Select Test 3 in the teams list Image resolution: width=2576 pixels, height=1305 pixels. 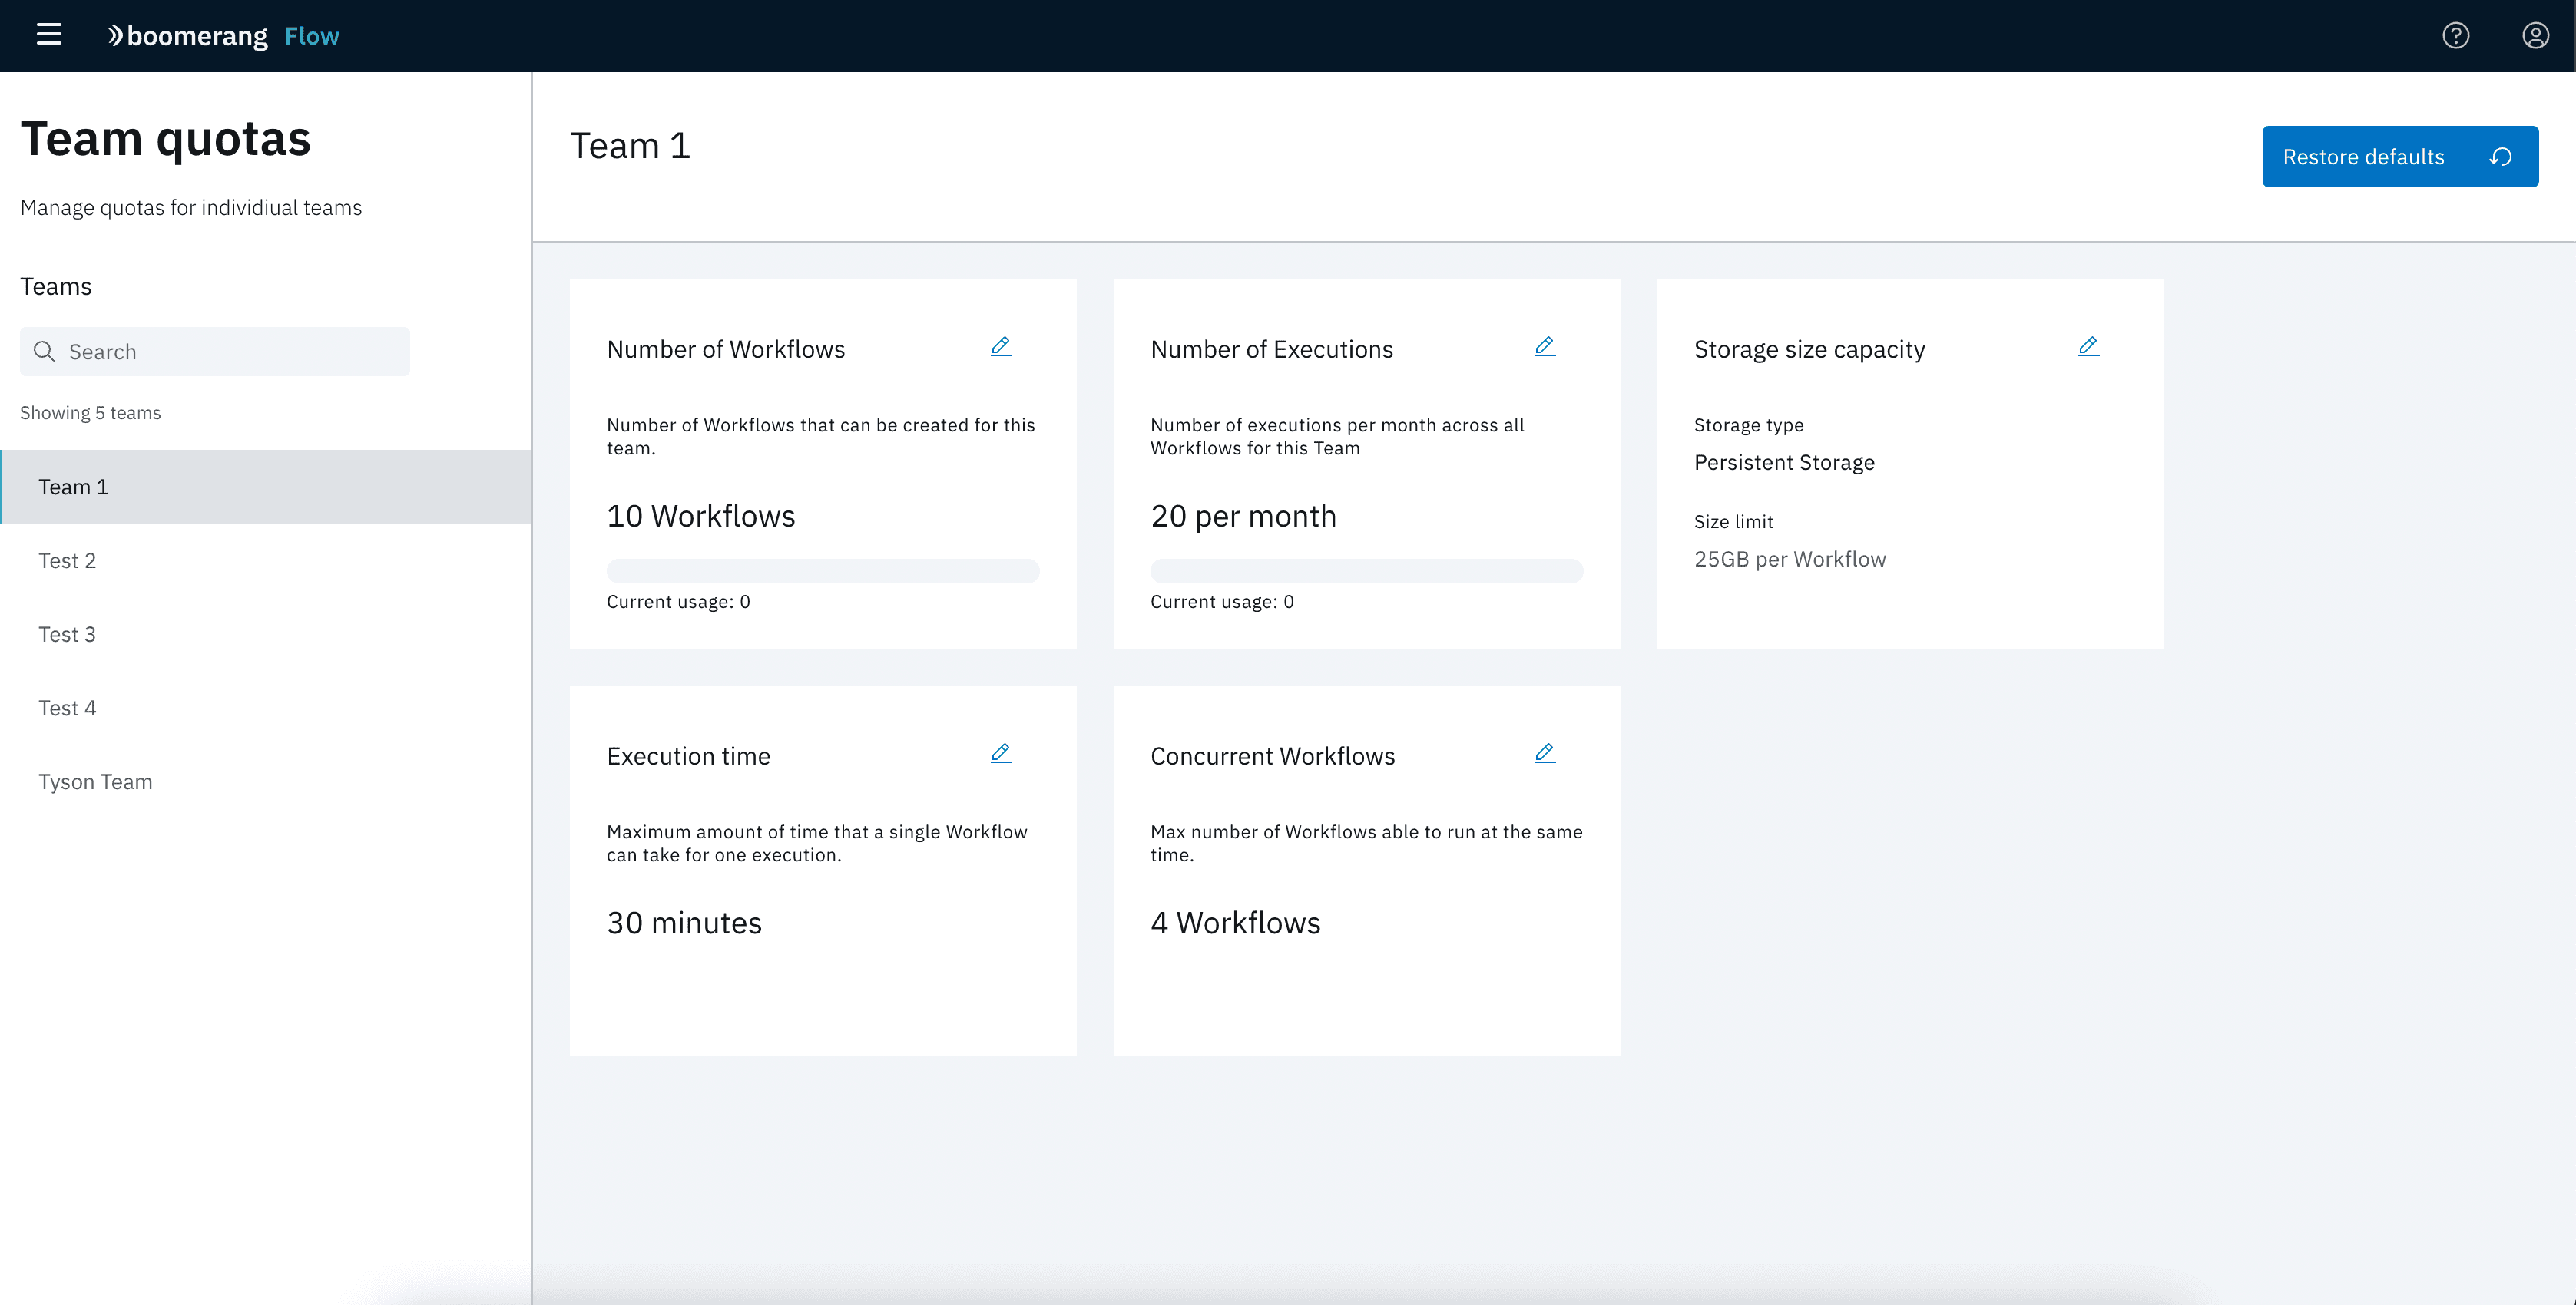pos(266,635)
